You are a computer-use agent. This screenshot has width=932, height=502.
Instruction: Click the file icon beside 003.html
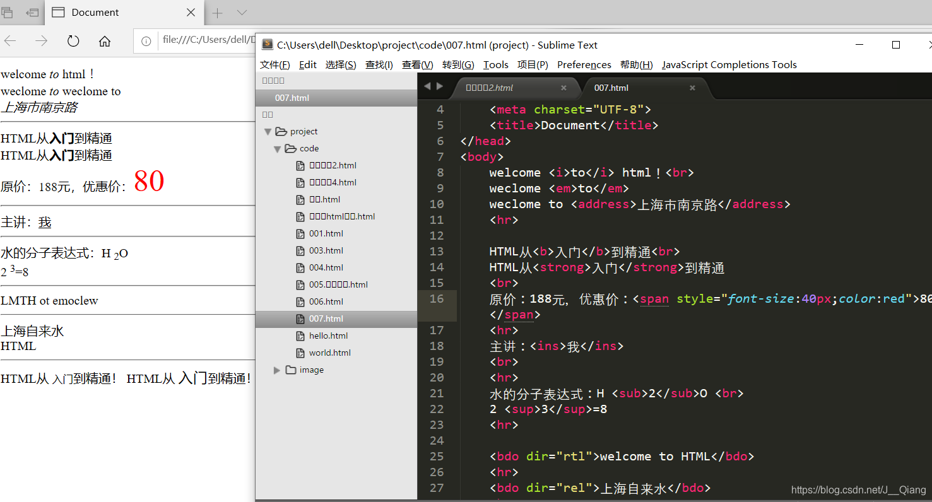click(x=300, y=250)
